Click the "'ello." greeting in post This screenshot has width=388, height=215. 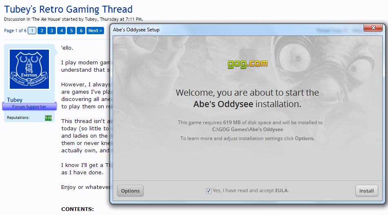tap(67, 48)
